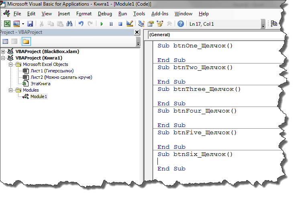Click the Paste clipboard icon
296x197 pixels.
pyautogui.click(x=60, y=24)
